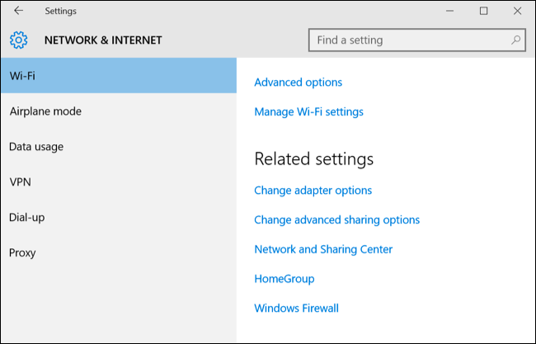This screenshot has width=536, height=344.
Task: Open Network and Sharing Center
Action: point(323,249)
